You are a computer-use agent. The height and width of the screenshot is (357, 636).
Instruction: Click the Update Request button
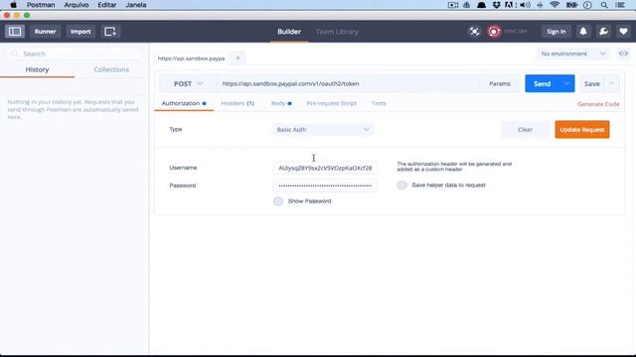[582, 130]
